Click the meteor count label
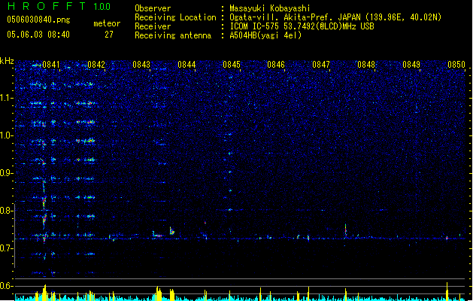This screenshot has width=473, height=301. click(x=107, y=23)
